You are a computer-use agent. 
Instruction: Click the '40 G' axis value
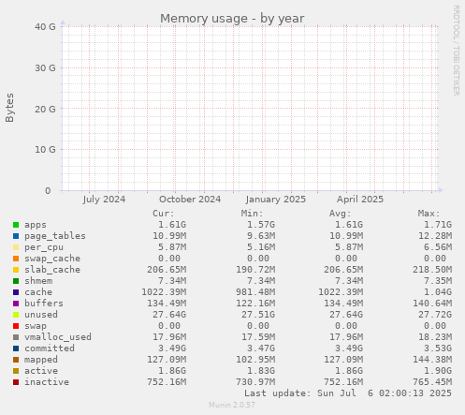pos(45,27)
